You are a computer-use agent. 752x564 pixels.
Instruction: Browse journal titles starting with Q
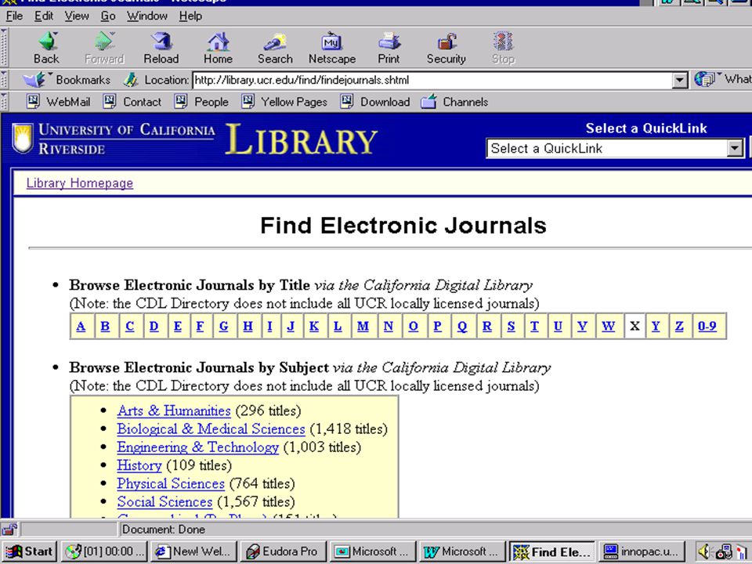click(462, 326)
